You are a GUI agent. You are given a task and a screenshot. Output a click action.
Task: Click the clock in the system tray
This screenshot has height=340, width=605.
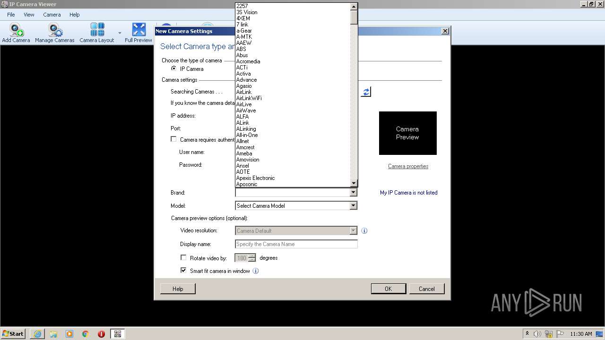pyautogui.click(x=581, y=334)
